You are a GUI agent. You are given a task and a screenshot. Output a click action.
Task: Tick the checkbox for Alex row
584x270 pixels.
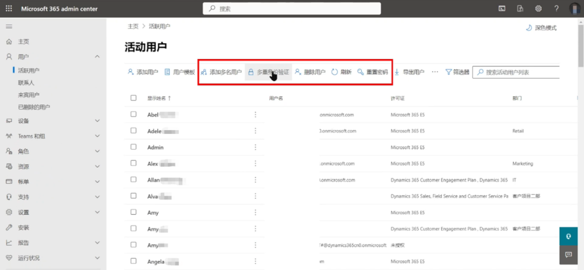pos(134,163)
